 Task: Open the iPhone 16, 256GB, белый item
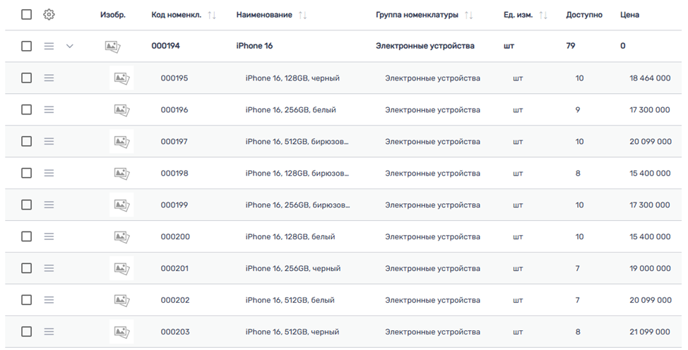coord(290,110)
